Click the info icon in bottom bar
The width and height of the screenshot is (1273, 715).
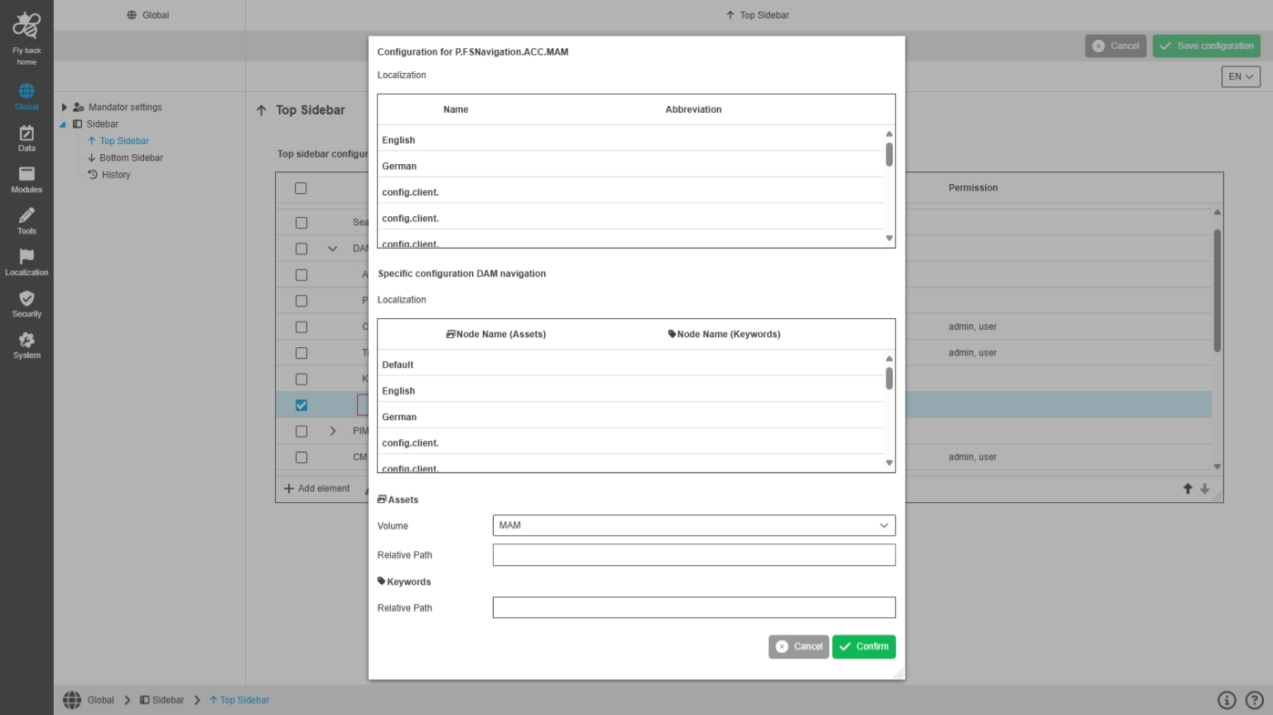(1227, 700)
